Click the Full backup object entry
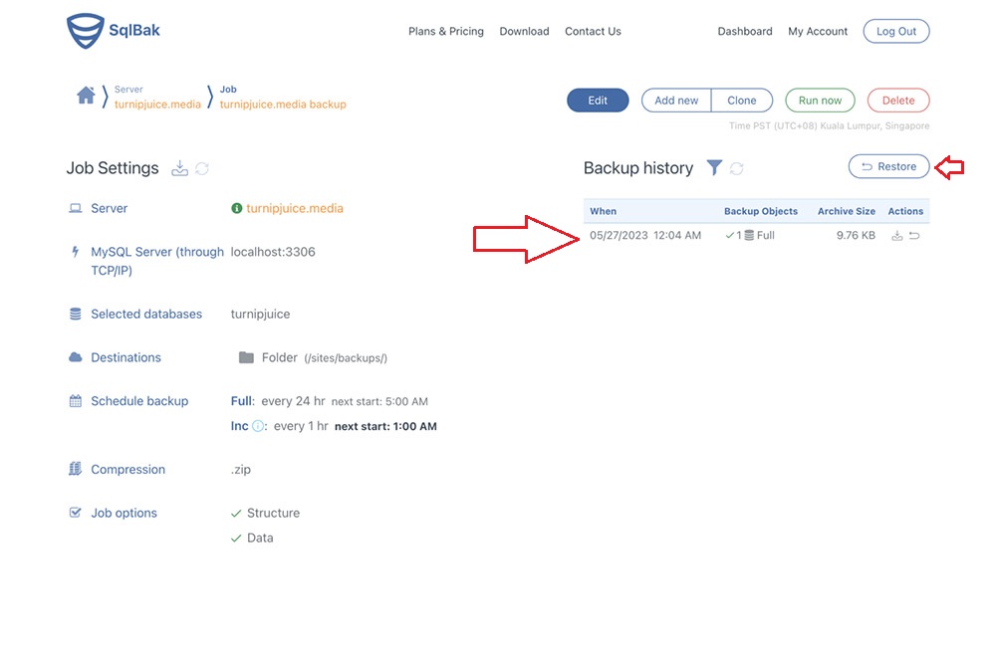 (750, 236)
